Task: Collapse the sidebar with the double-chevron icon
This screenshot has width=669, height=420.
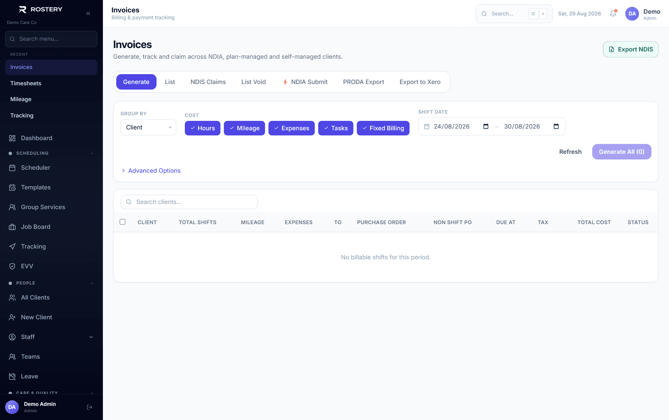Action: point(88,13)
